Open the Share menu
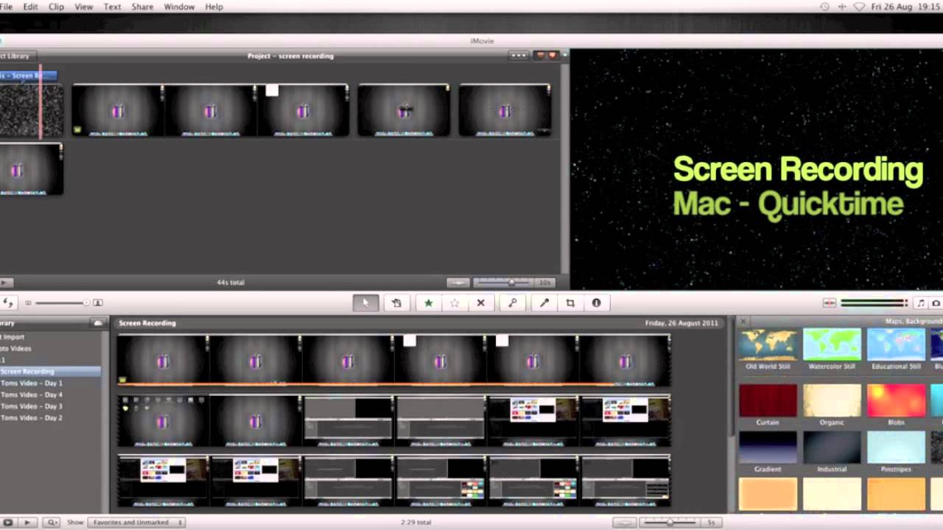Screen dimensions: 943x530 coord(142,7)
